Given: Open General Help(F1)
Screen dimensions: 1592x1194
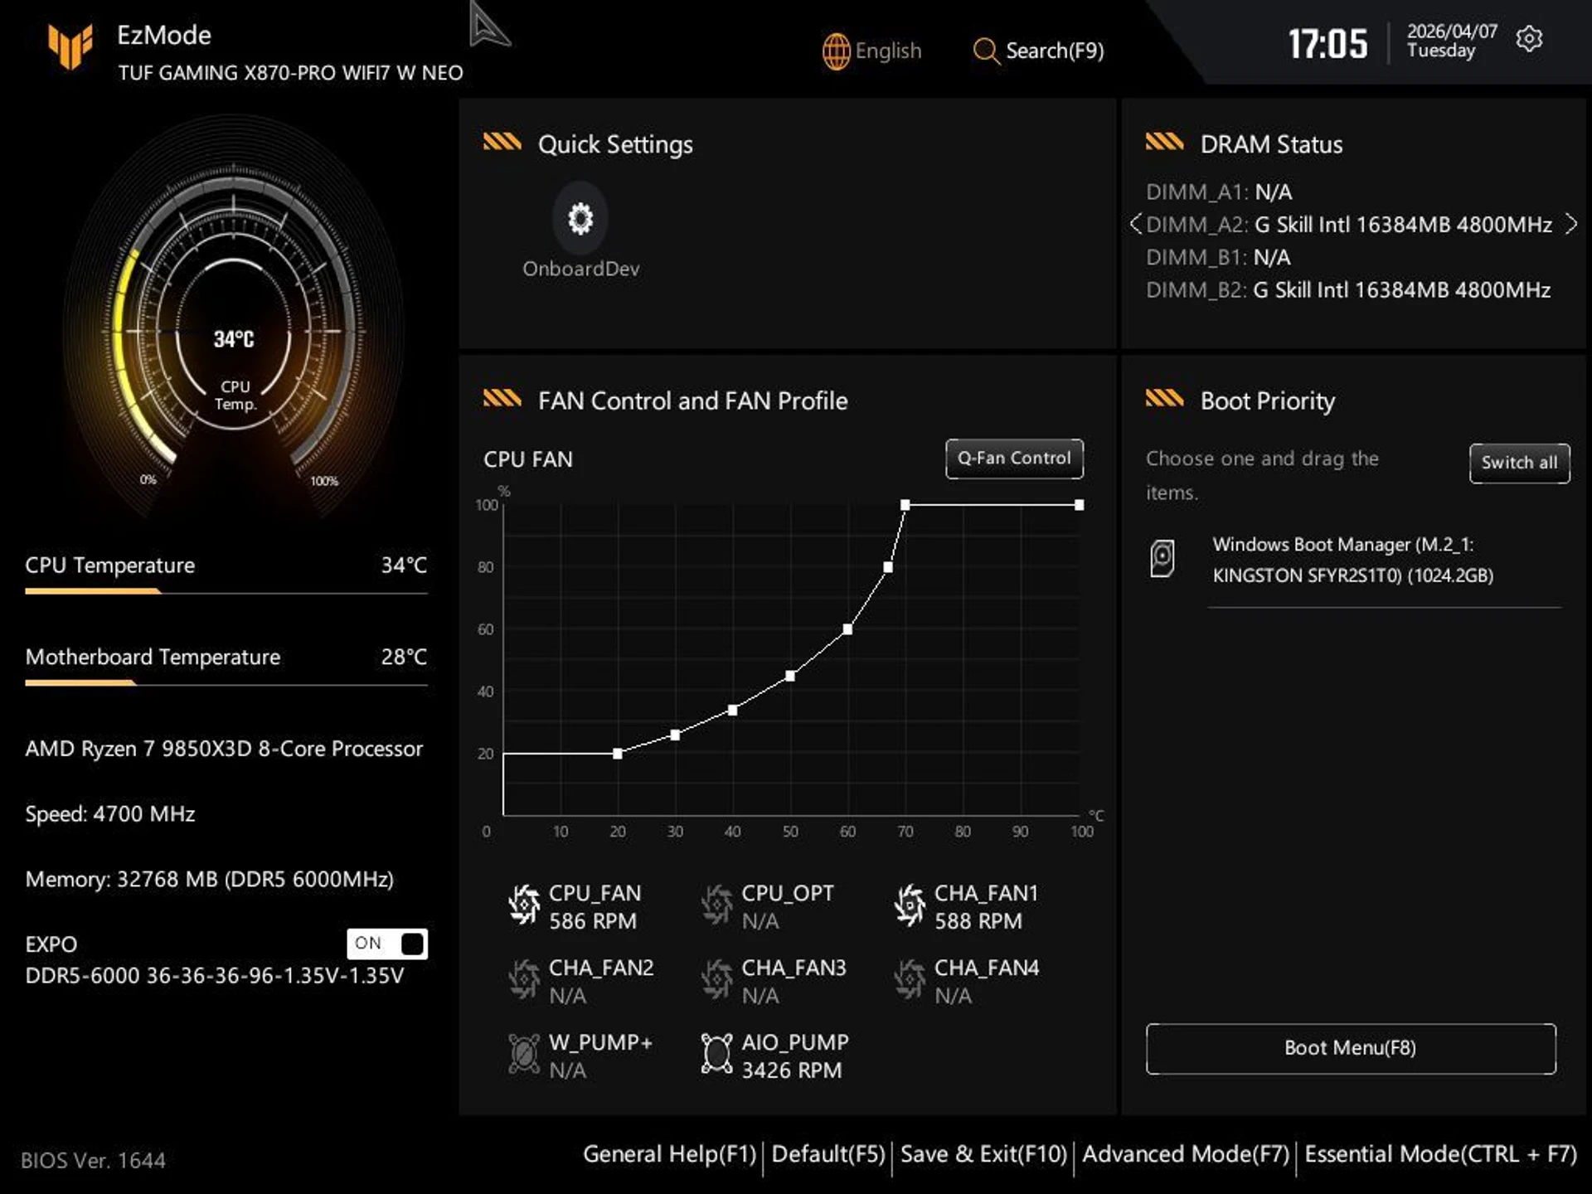Looking at the screenshot, I should coord(670,1154).
